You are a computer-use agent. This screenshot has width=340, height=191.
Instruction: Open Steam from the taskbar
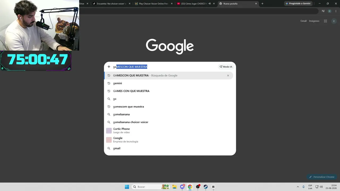click(x=206, y=187)
